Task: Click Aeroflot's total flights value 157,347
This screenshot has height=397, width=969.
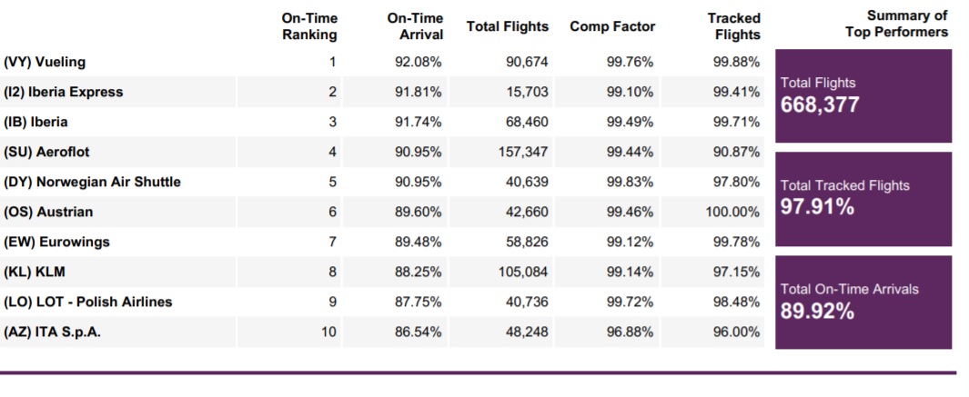Action: pyautogui.click(x=522, y=152)
